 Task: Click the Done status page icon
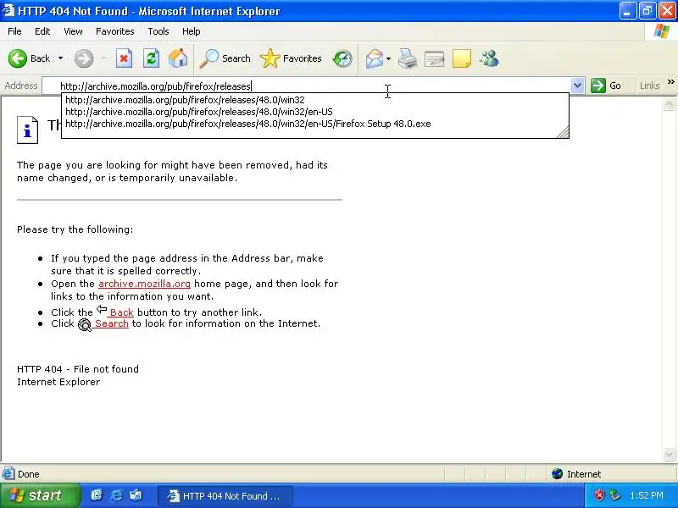point(8,474)
